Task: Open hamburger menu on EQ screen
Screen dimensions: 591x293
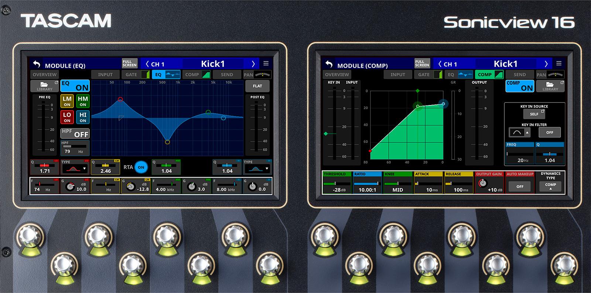Action: 266,63
